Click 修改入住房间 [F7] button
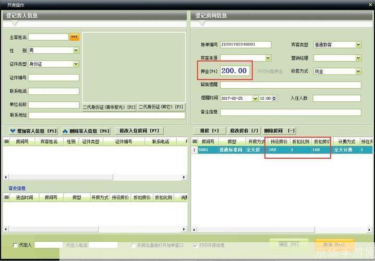The image size is (375, 261). [x=139, y=130]
